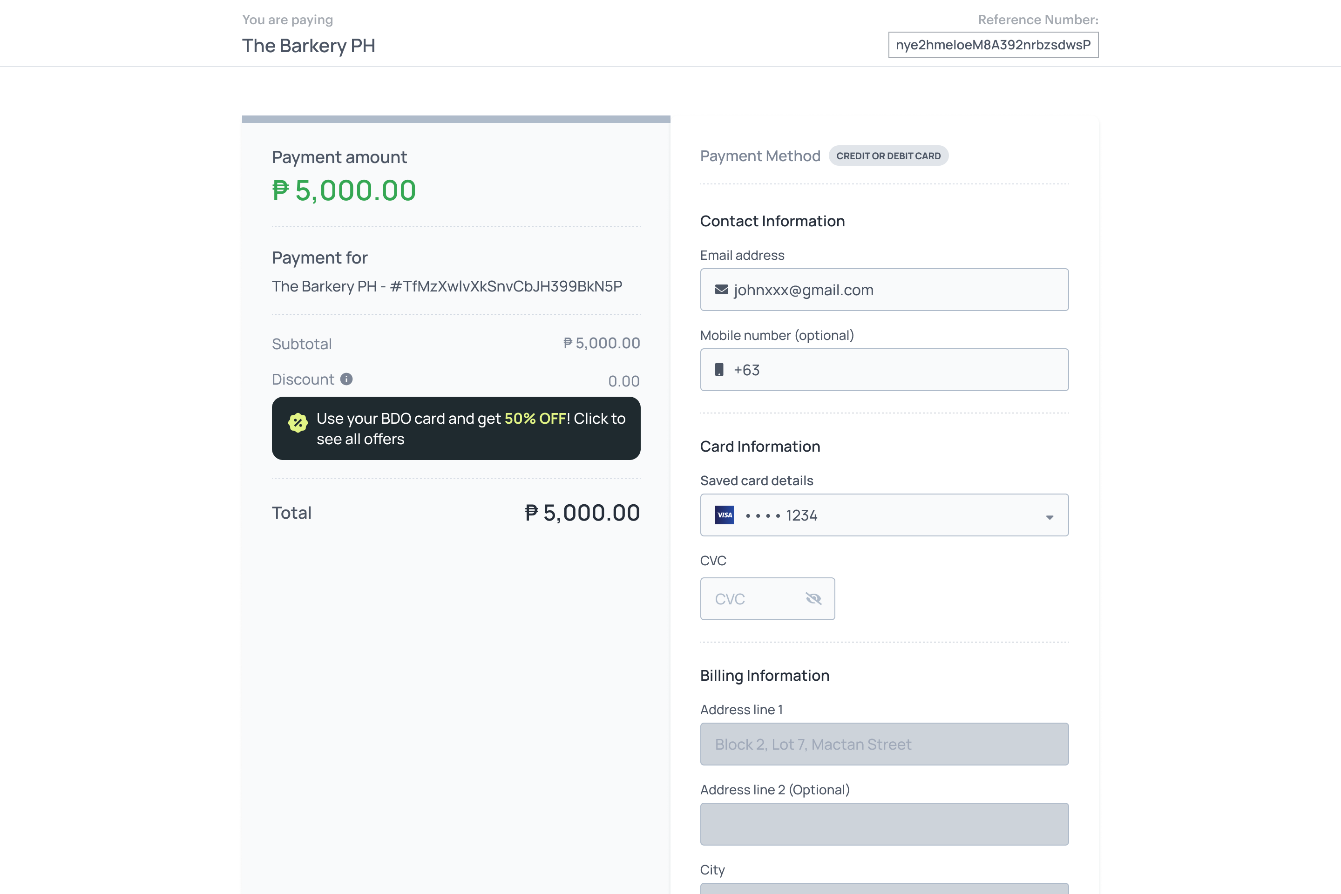
Task: Click the phone icon in mobile field
Action: [719, 369]
